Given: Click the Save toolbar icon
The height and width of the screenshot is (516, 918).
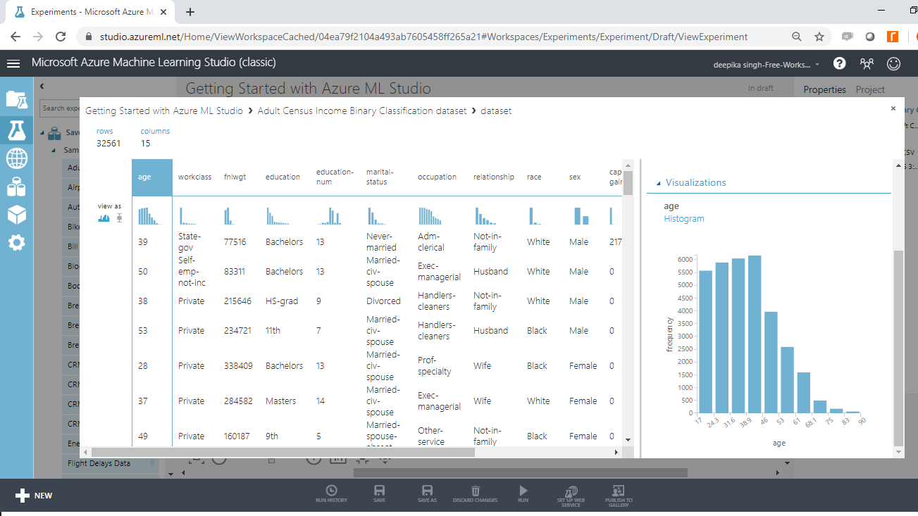Looking at the screenshot, I should [379, 494].
